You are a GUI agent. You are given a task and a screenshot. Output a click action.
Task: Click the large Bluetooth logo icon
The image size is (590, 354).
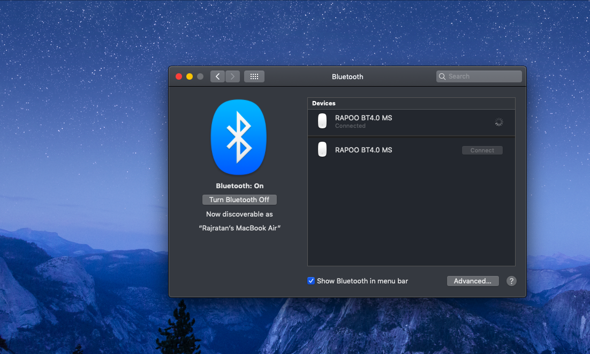(239, 137)
